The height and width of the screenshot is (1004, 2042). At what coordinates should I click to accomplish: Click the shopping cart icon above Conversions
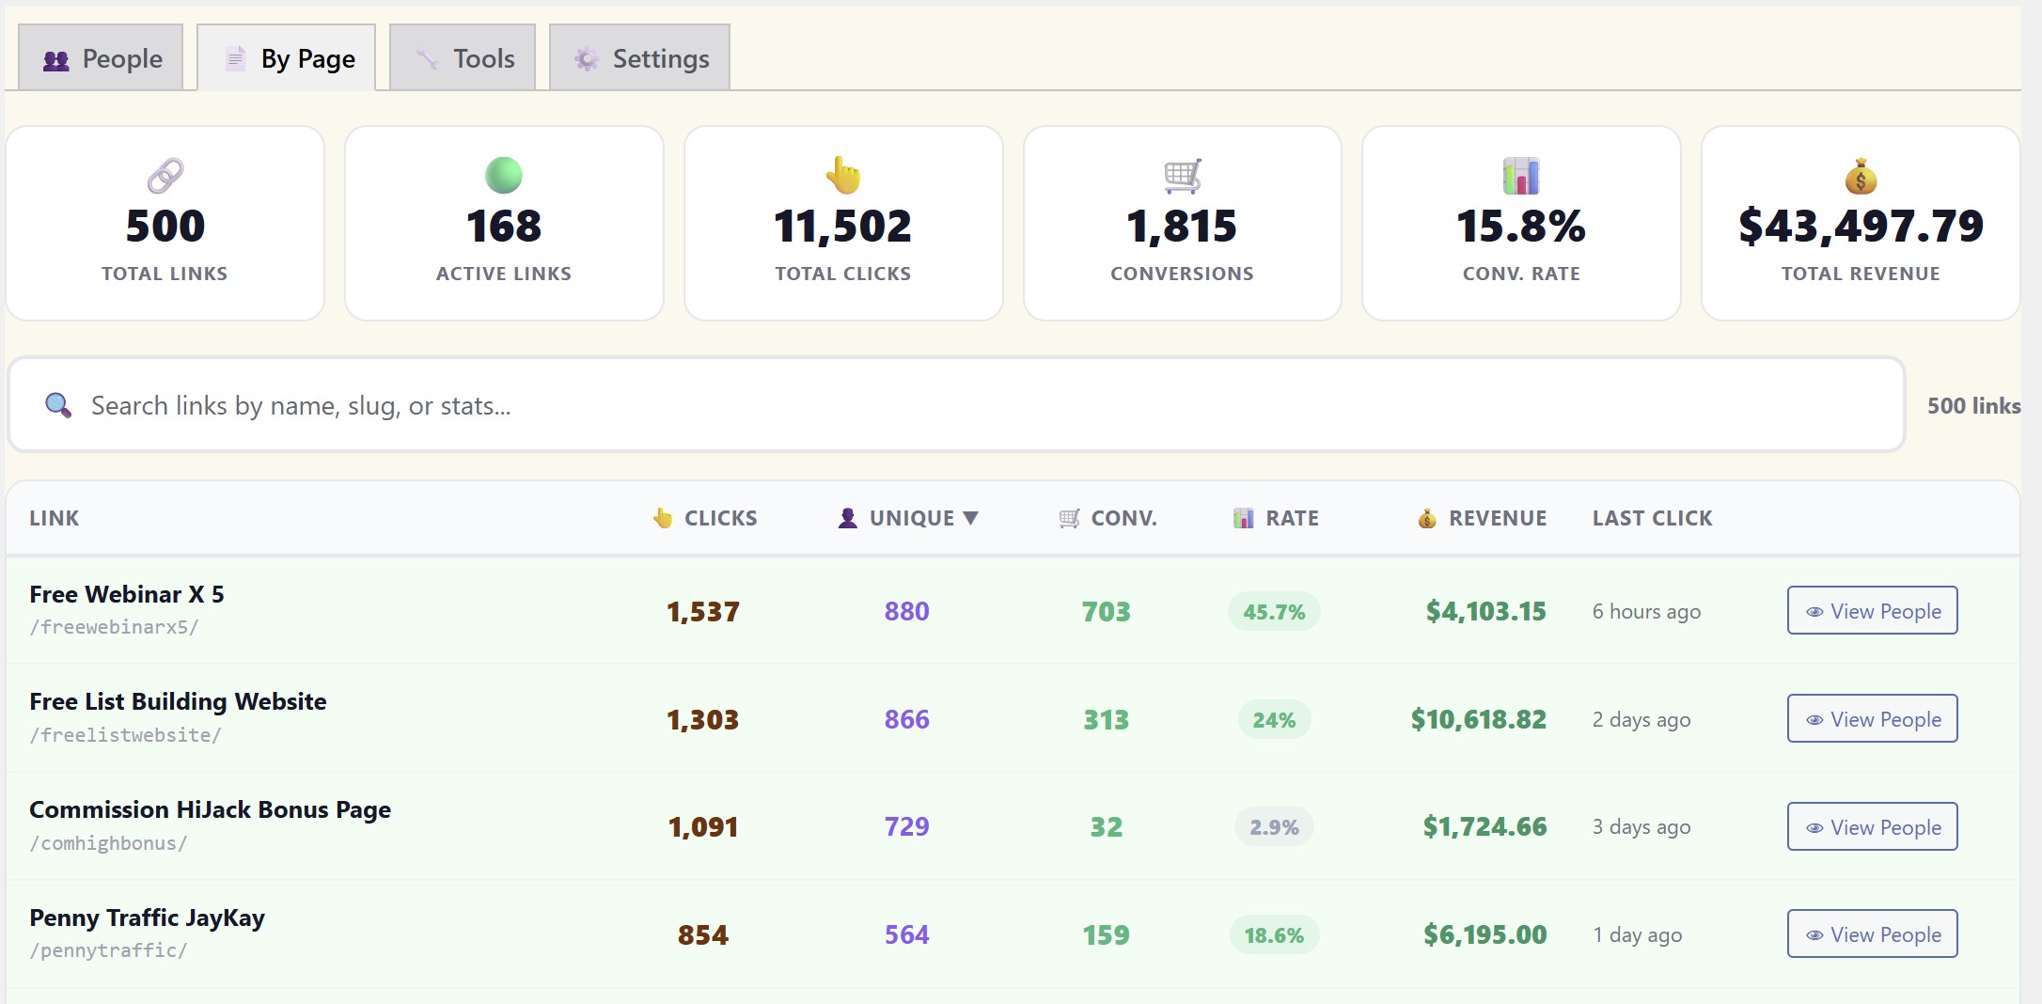coord(1183,176)
